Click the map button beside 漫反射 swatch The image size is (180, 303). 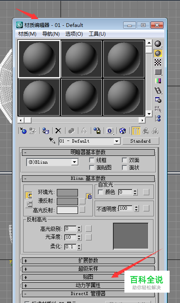coord(82,201)
